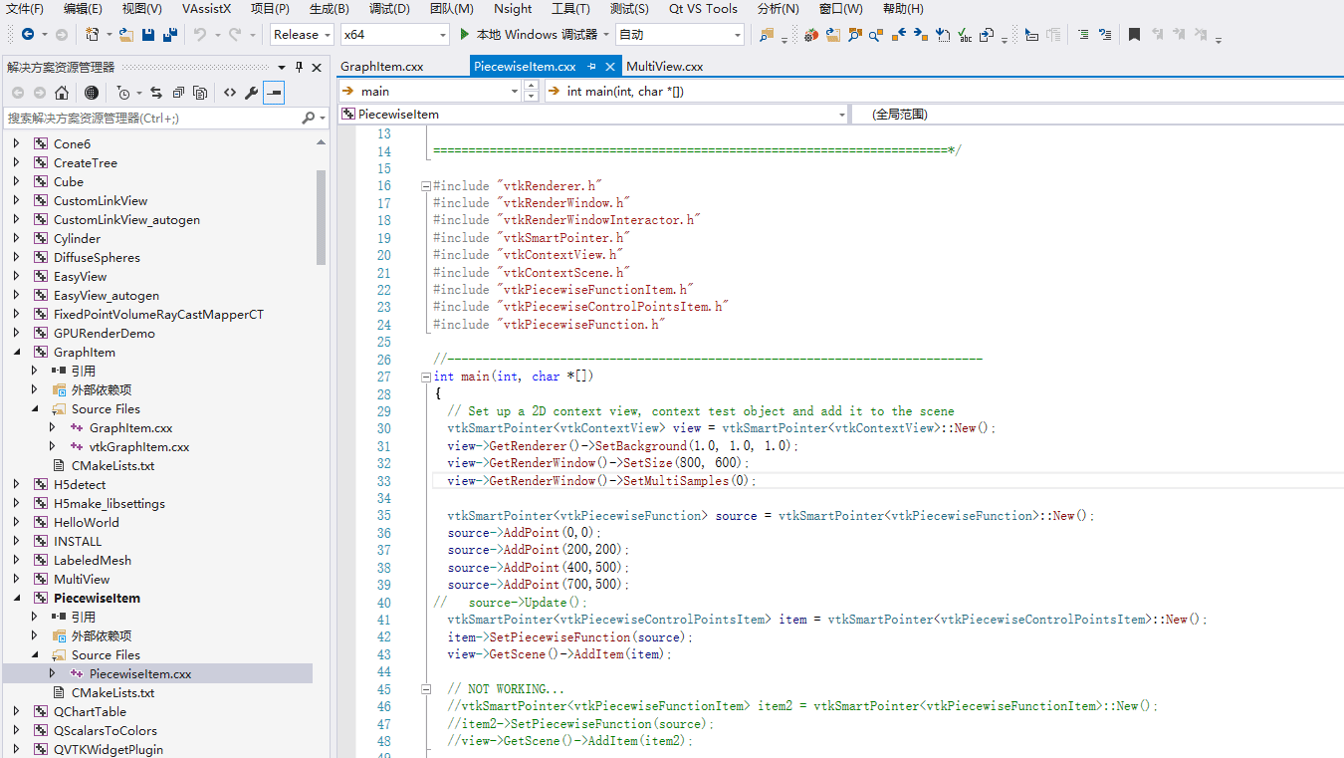Click the stepper arrows beside main dropdown
The image size is (1344, 758).
[531, 91]
